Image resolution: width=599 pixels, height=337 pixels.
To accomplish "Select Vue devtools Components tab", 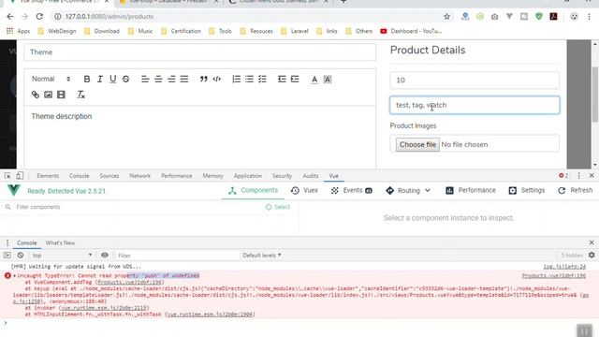I will (254, 190).
